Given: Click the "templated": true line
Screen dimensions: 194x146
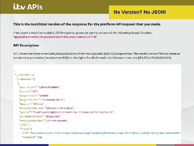Looking at the screenshot, I should point(32,137).
